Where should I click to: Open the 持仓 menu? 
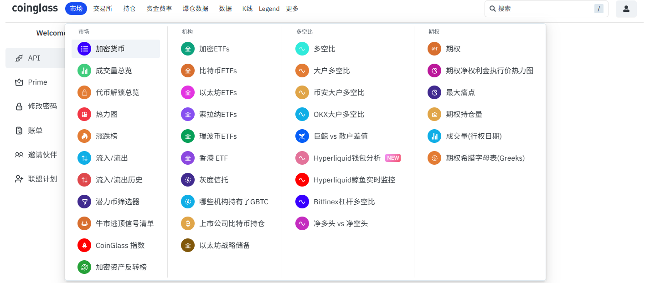coord(129,9)
